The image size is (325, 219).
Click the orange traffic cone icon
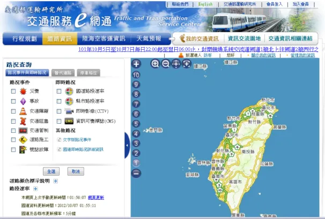[x=23, y=111]
